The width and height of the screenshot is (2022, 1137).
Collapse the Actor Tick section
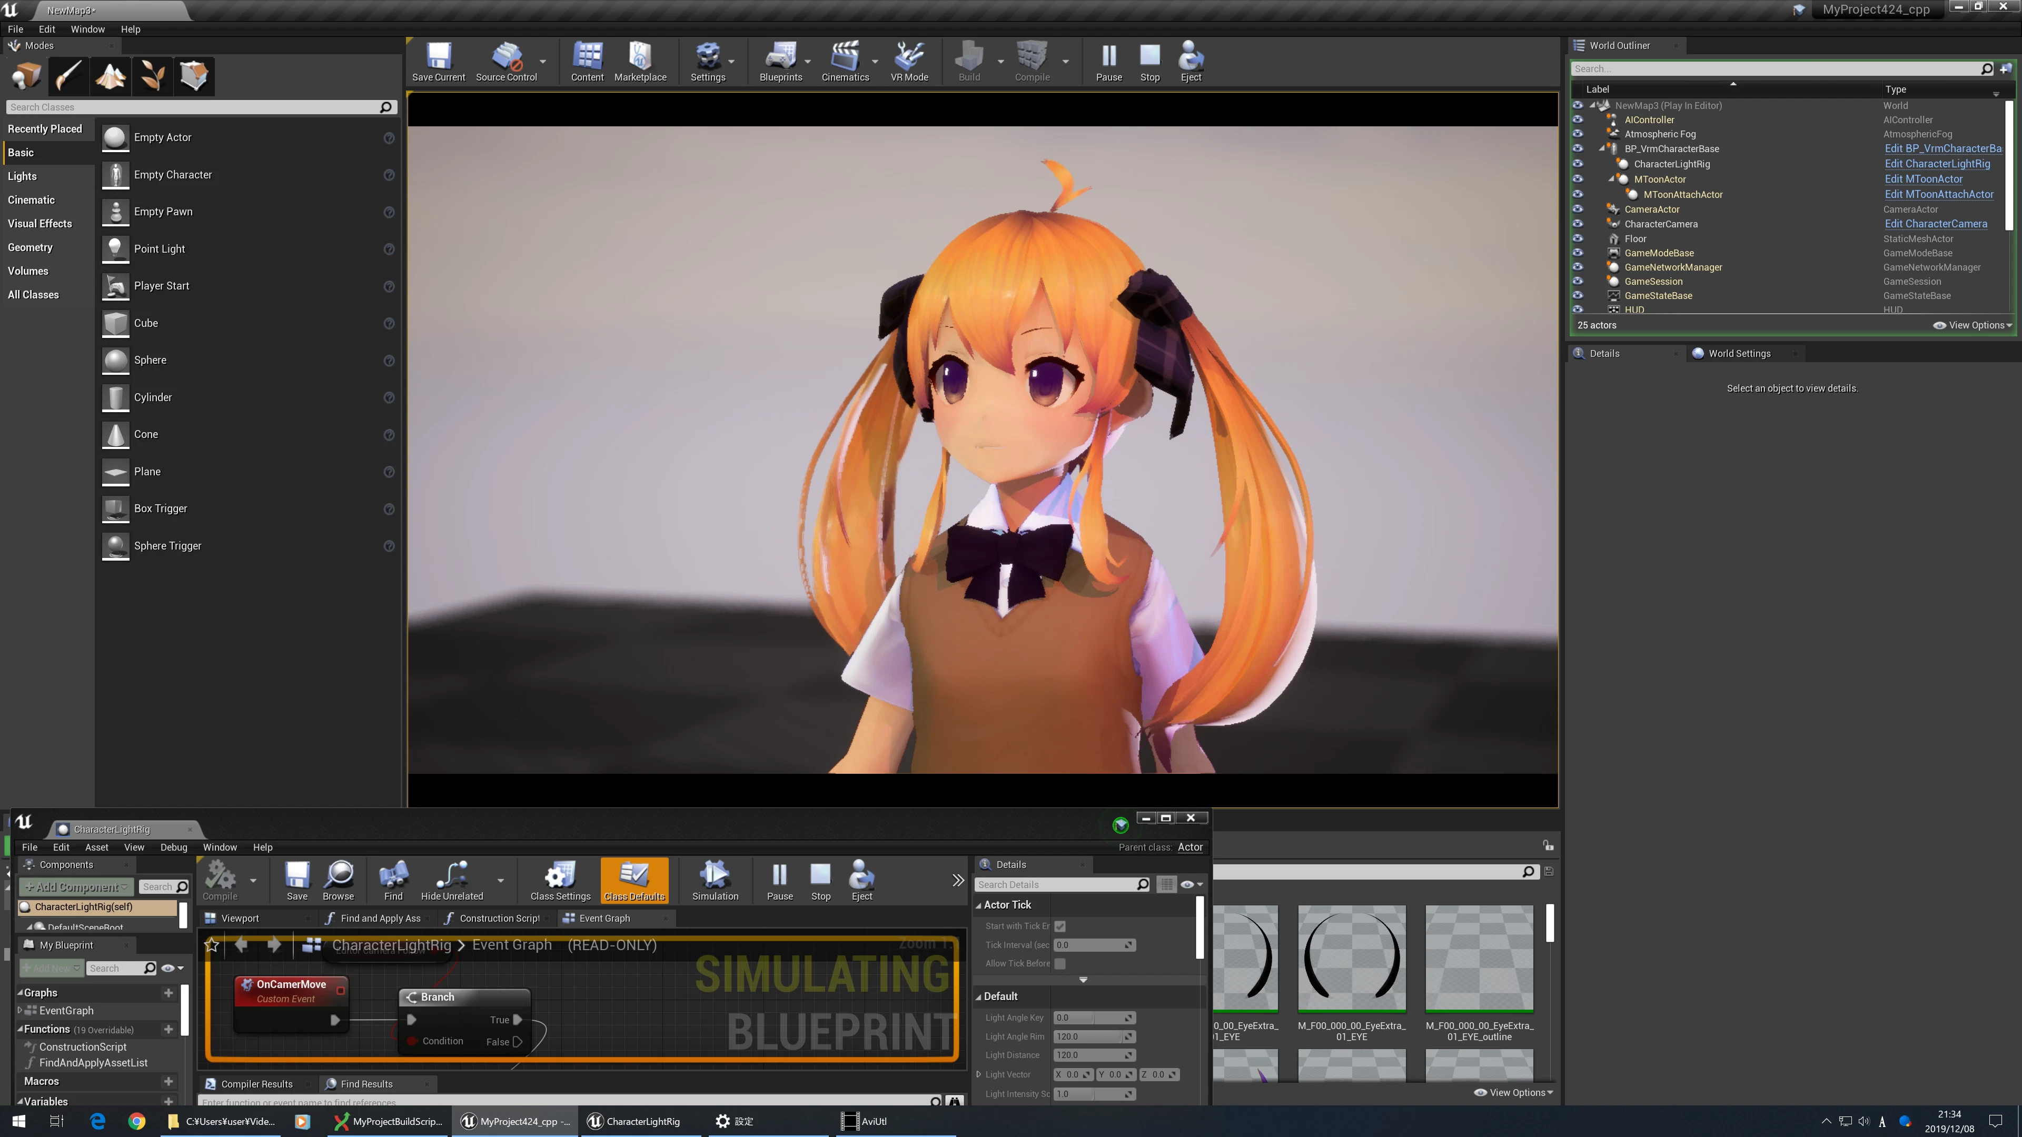[979, 905]
